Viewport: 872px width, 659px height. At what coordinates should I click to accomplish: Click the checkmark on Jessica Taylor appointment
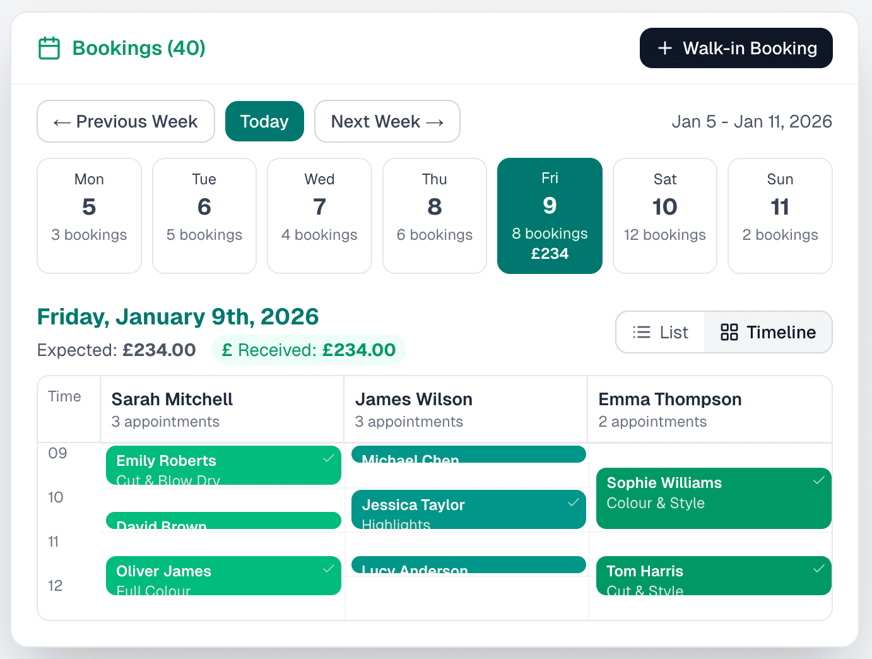pyautogui.click(x=573, y=503)
